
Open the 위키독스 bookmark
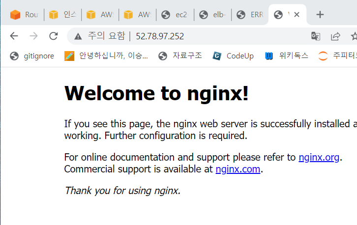point(286,56)
